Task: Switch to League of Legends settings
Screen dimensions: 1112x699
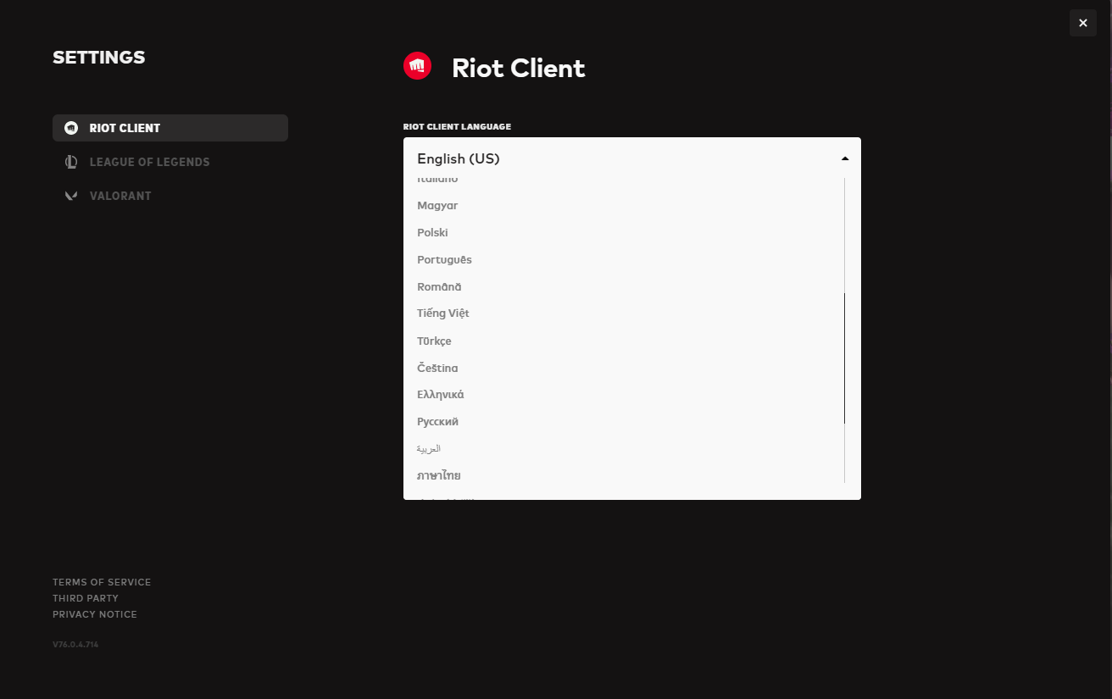Action: (149, 162)
